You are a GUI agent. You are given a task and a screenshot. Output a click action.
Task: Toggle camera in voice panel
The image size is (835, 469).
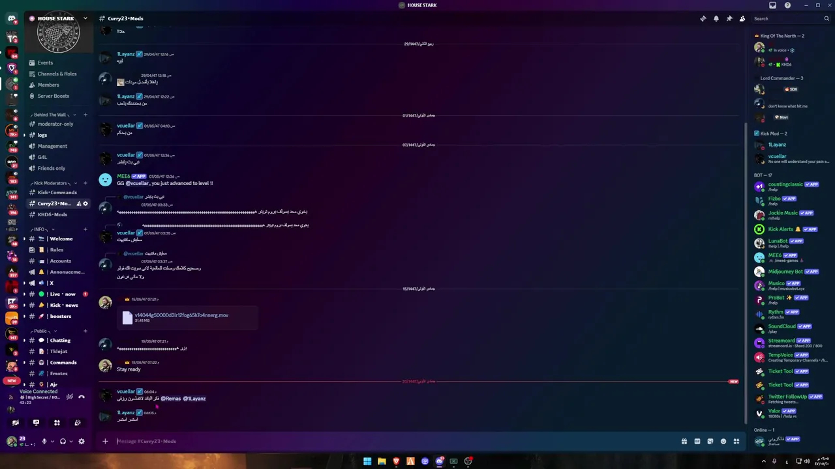click(x=15, y=423)
